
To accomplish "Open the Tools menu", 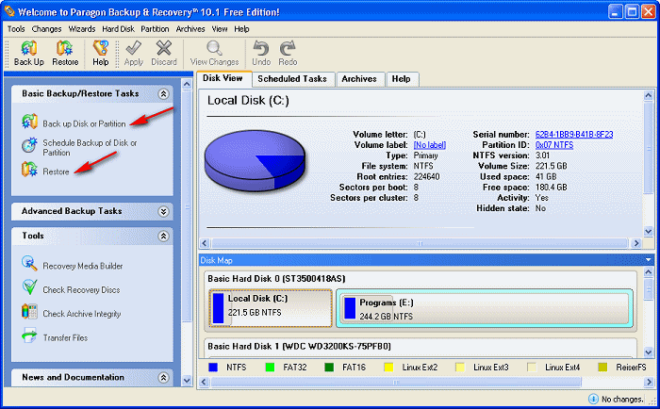I will (16, 29).
